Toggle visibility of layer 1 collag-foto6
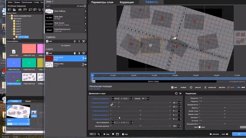 click(85, 58)
